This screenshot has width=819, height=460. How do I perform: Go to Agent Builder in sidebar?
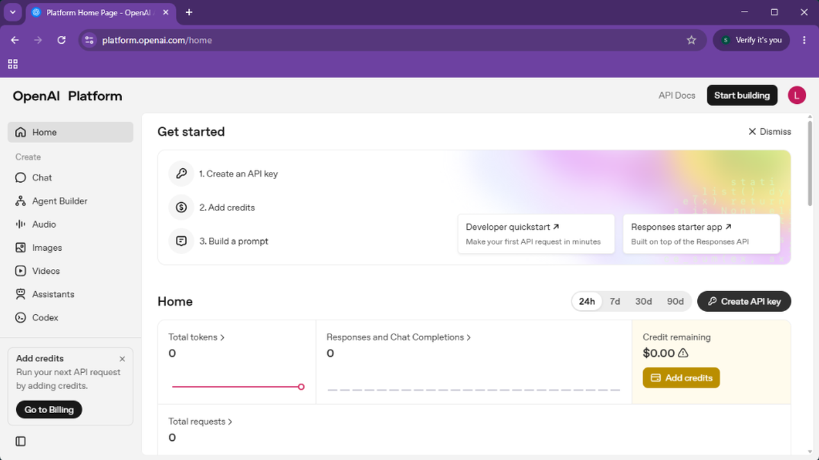pyautogui.click(x=71, y=201)
